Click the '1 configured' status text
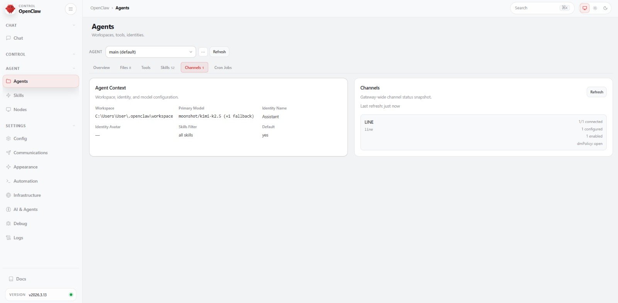Image resolution: width=618 pixels, height=303 pixels. click(592, 129)
